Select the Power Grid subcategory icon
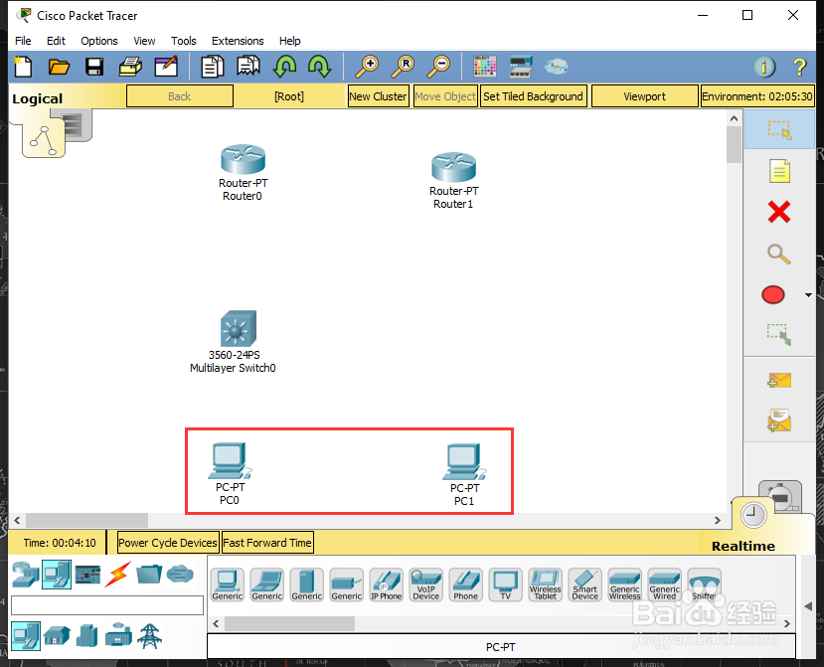Screen dimensions: 824x667 click(149, 636)
